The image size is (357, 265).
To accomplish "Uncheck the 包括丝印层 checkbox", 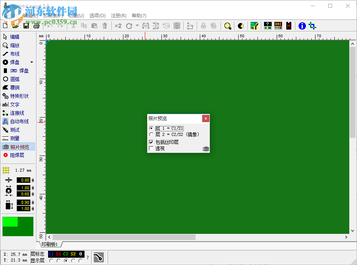I will tap(151, 142).
